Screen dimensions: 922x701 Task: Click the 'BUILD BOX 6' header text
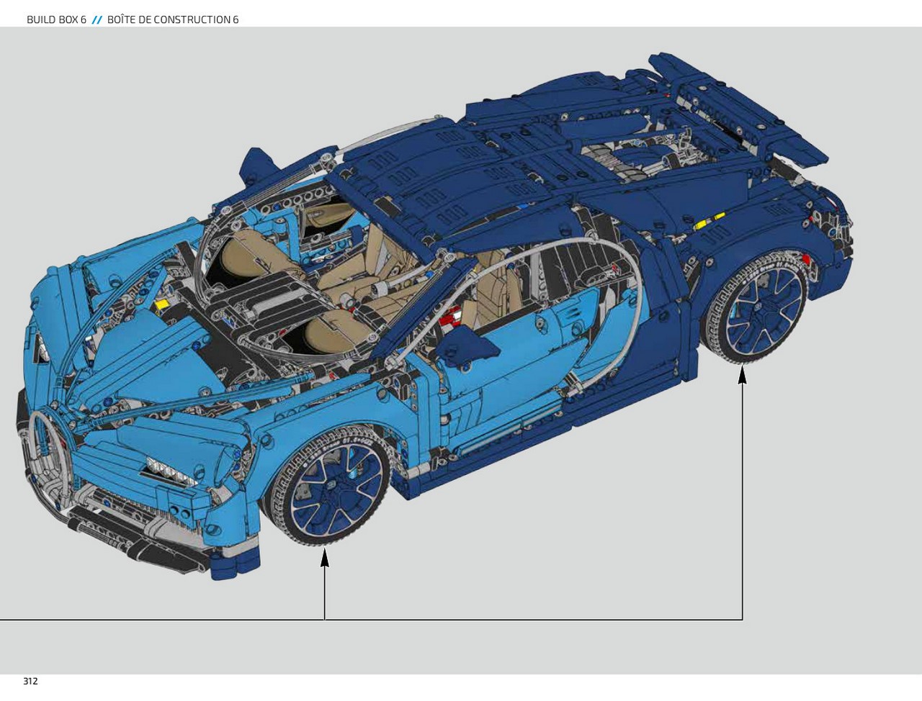pos(56,19)
